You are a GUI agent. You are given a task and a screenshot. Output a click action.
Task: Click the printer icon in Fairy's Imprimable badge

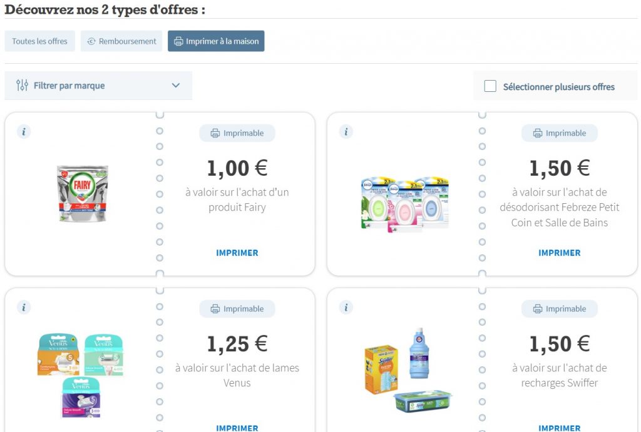pos(215,133)
